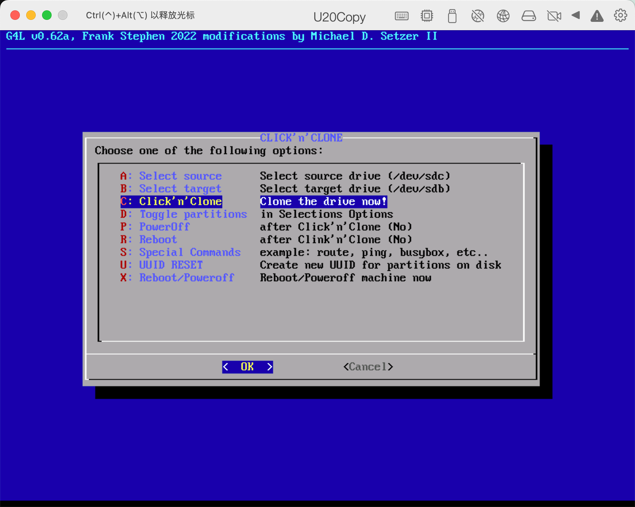
Task: Click the warning triangle icon
Action: tap(597, 16)
